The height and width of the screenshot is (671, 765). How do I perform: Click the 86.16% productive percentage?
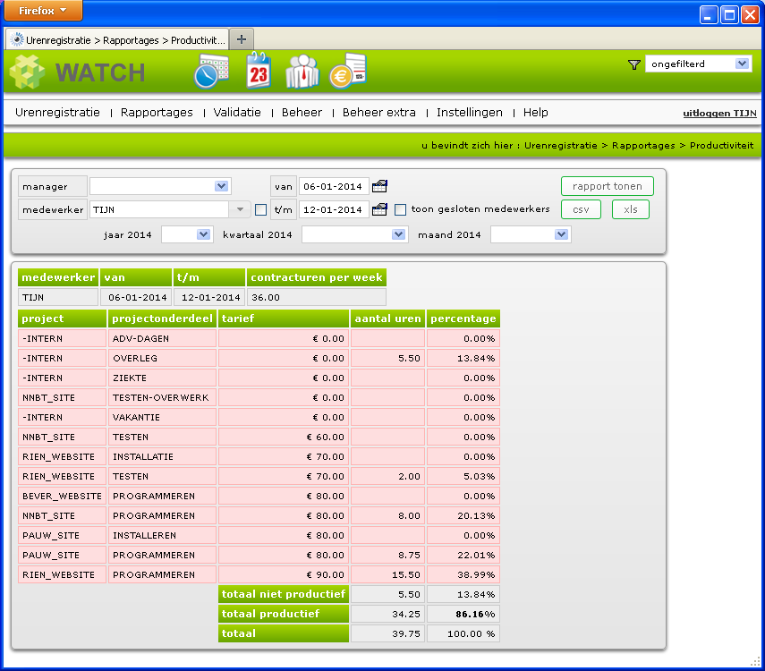coord(463,614)
